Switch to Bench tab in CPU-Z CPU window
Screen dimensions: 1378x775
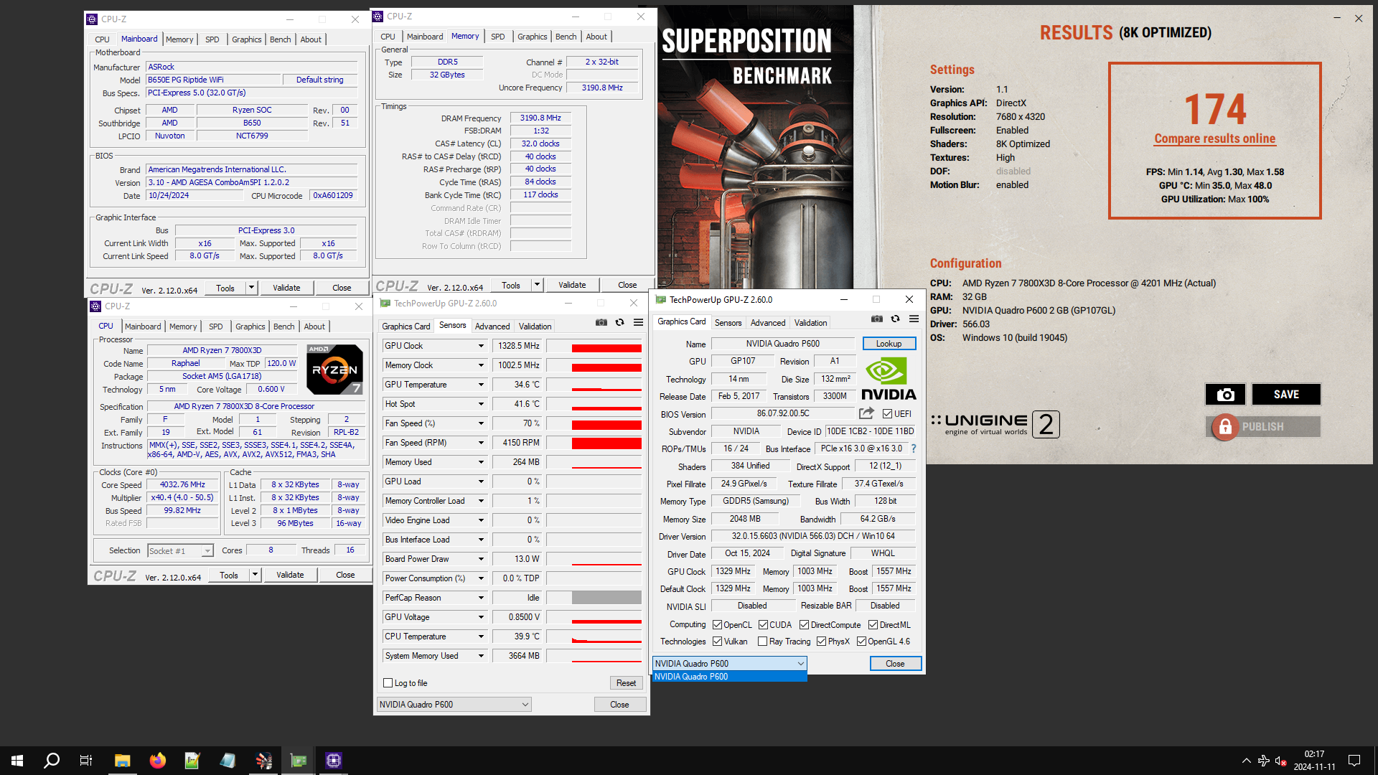coord(284,327)
